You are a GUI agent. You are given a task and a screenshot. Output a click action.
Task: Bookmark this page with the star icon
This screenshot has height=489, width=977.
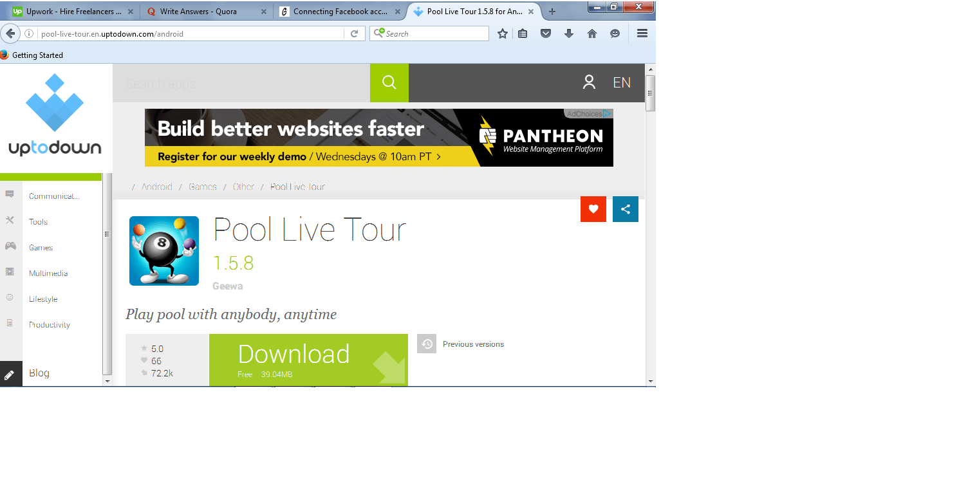point(503,33)
